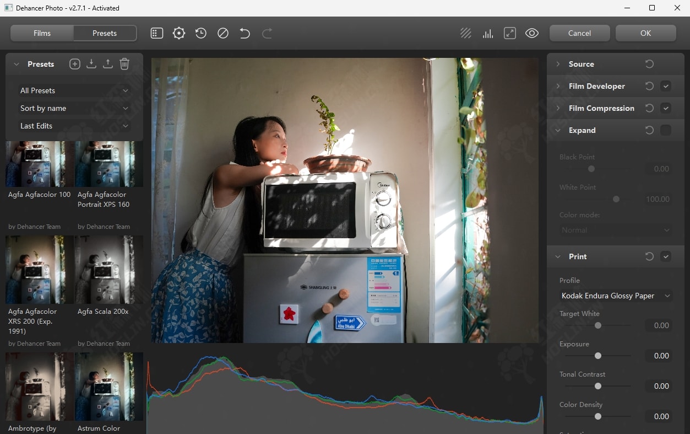Viewport: 690px width, 434px height.
Task: Click the Tonal Contrast value field
Action: click(659, 386)
